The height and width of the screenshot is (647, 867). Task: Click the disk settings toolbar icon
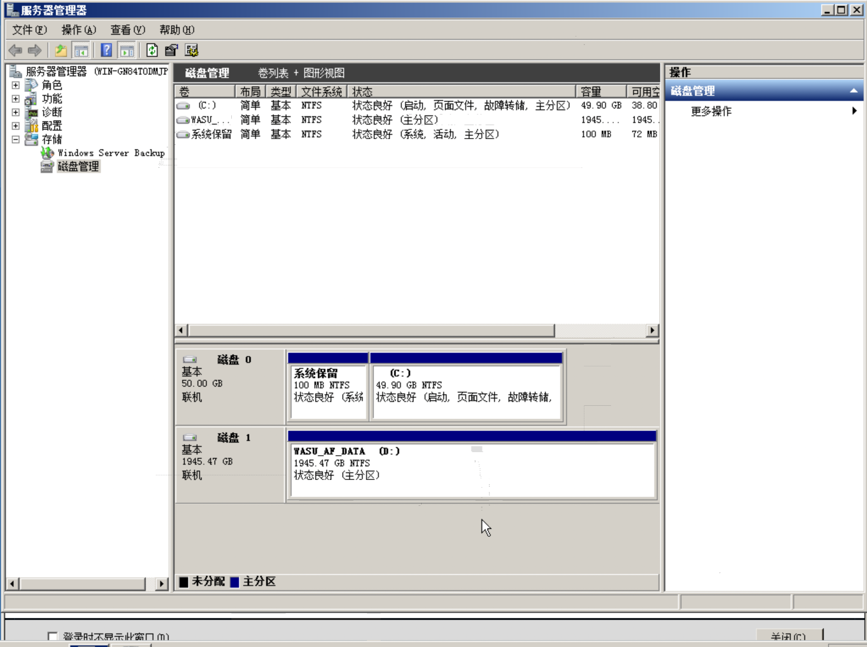pos(192,50)
